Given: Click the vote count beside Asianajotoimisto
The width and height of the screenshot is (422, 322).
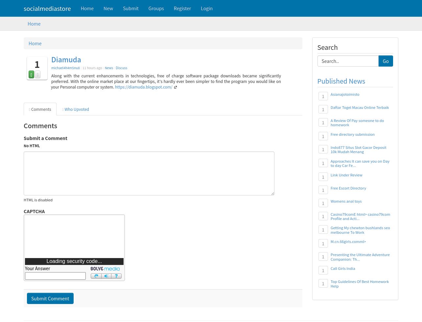Looking at the screenshot, I should click(x=323, y=96).
